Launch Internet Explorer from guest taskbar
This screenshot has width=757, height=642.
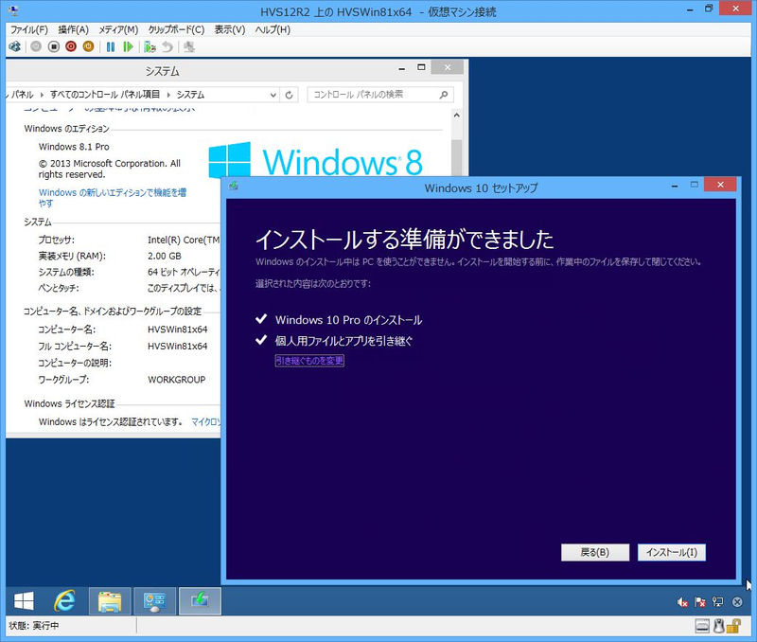tap(64, 601)
